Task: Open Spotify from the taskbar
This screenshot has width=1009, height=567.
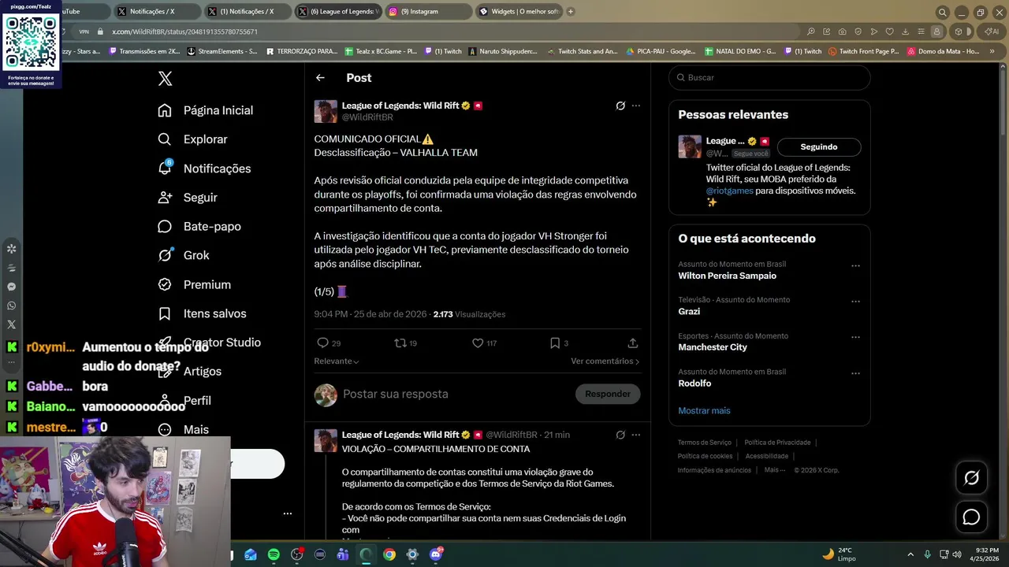Action: click(274, 554)
